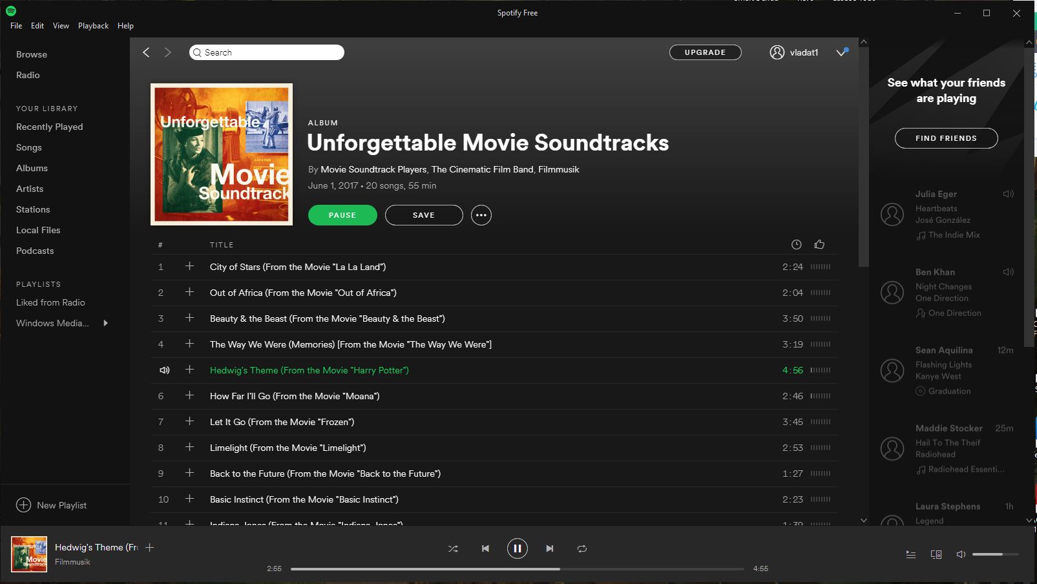Image resolution: width=1037 pixels, height=584 pixels.
Task: Skip to next track
Action: click(x=550, y=548)
